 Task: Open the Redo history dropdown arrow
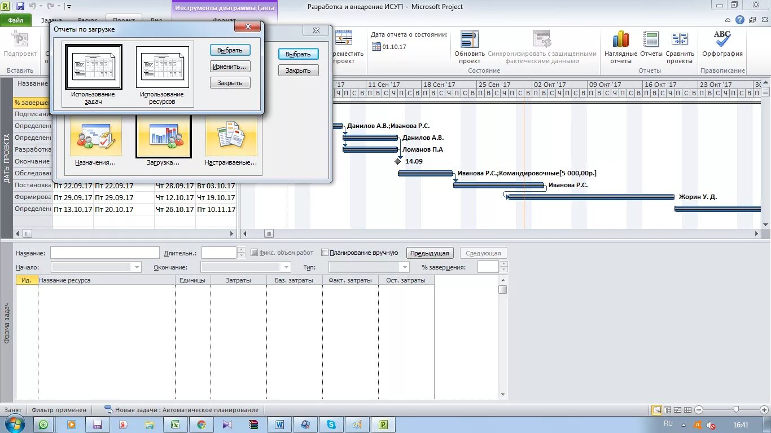pyautogui.click(x=59, y=7)
